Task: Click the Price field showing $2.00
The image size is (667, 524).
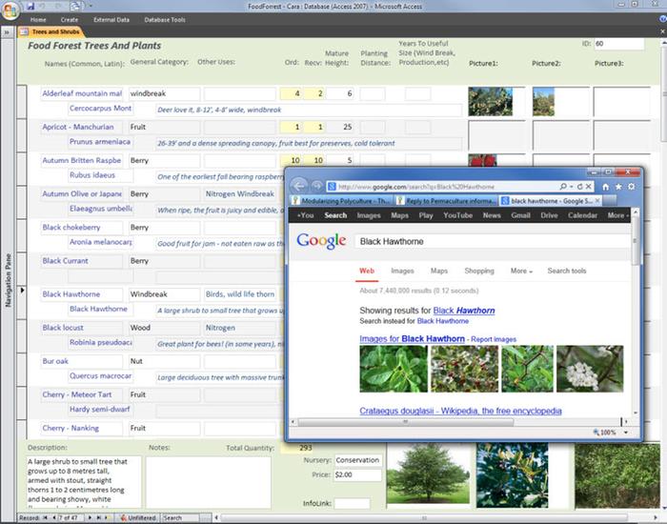Action: tap(357, 474)
